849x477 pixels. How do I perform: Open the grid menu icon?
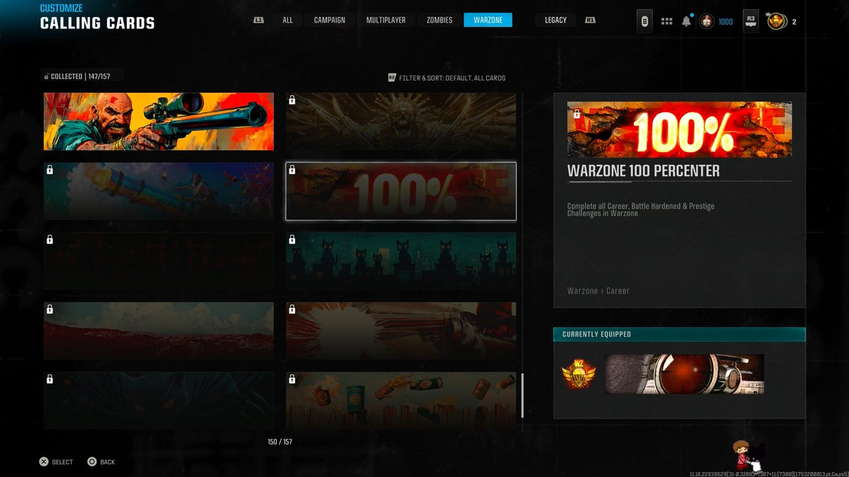[x=666, y=21]
